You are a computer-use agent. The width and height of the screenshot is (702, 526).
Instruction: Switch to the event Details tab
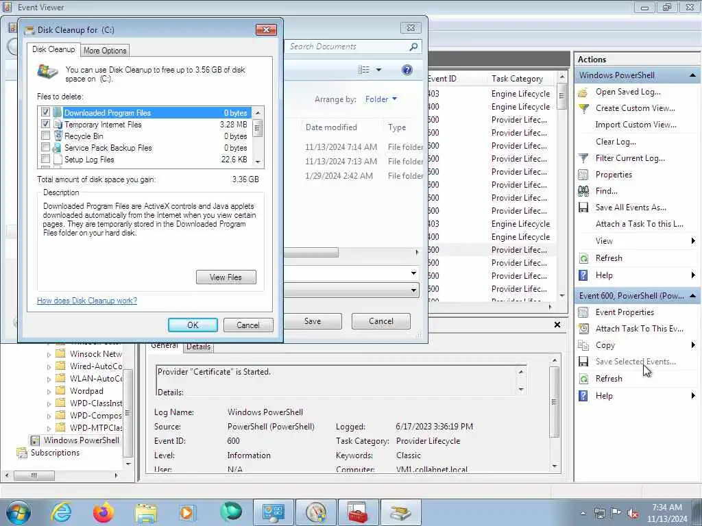[x=198, y=347]
